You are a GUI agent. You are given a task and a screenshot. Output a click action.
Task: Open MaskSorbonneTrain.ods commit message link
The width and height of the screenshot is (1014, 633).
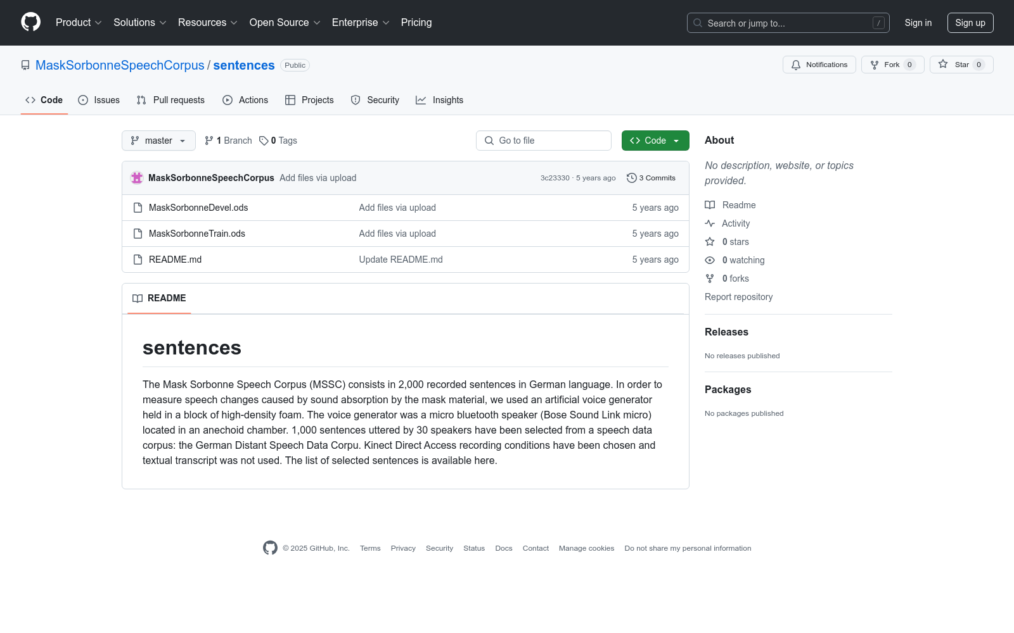point(397,234)
